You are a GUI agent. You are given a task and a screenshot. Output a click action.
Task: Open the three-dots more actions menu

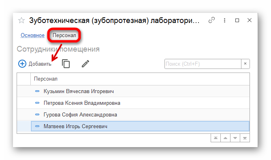click(224, 20)
